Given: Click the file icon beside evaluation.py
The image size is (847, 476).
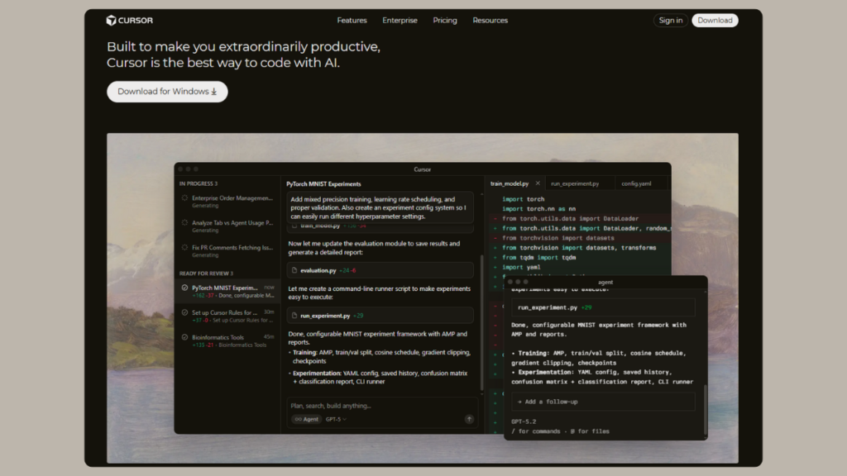Looking at the screenshot, I should [294, 270].
